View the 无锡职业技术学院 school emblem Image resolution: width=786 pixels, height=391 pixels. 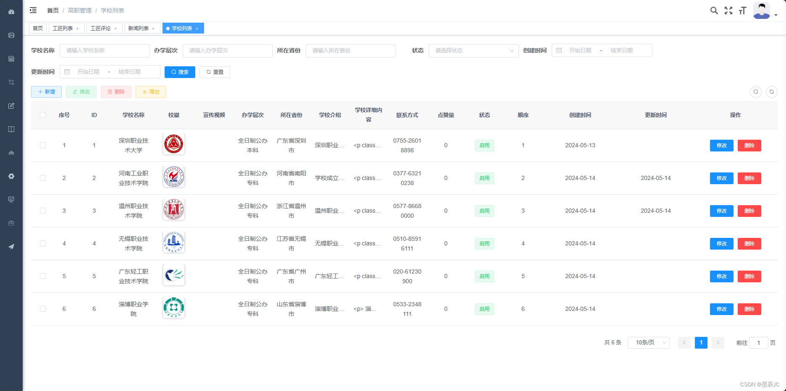(x=174, y=242)
